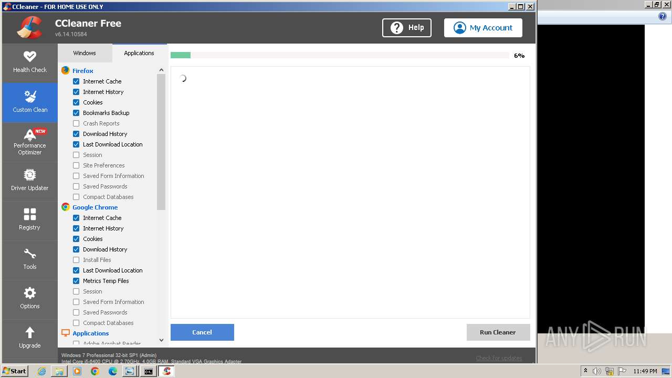The height and width of the screenshot is (378, 672).
Task: Open the Tools wrench section
Action: [30, 260]
